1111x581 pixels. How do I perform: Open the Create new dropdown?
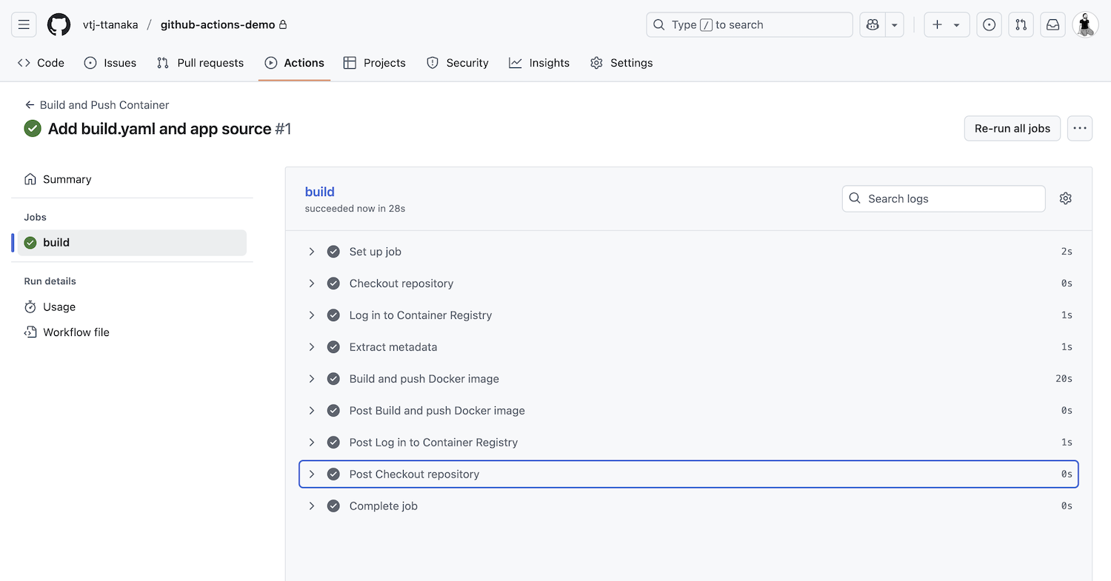click(x=946, y=24)
